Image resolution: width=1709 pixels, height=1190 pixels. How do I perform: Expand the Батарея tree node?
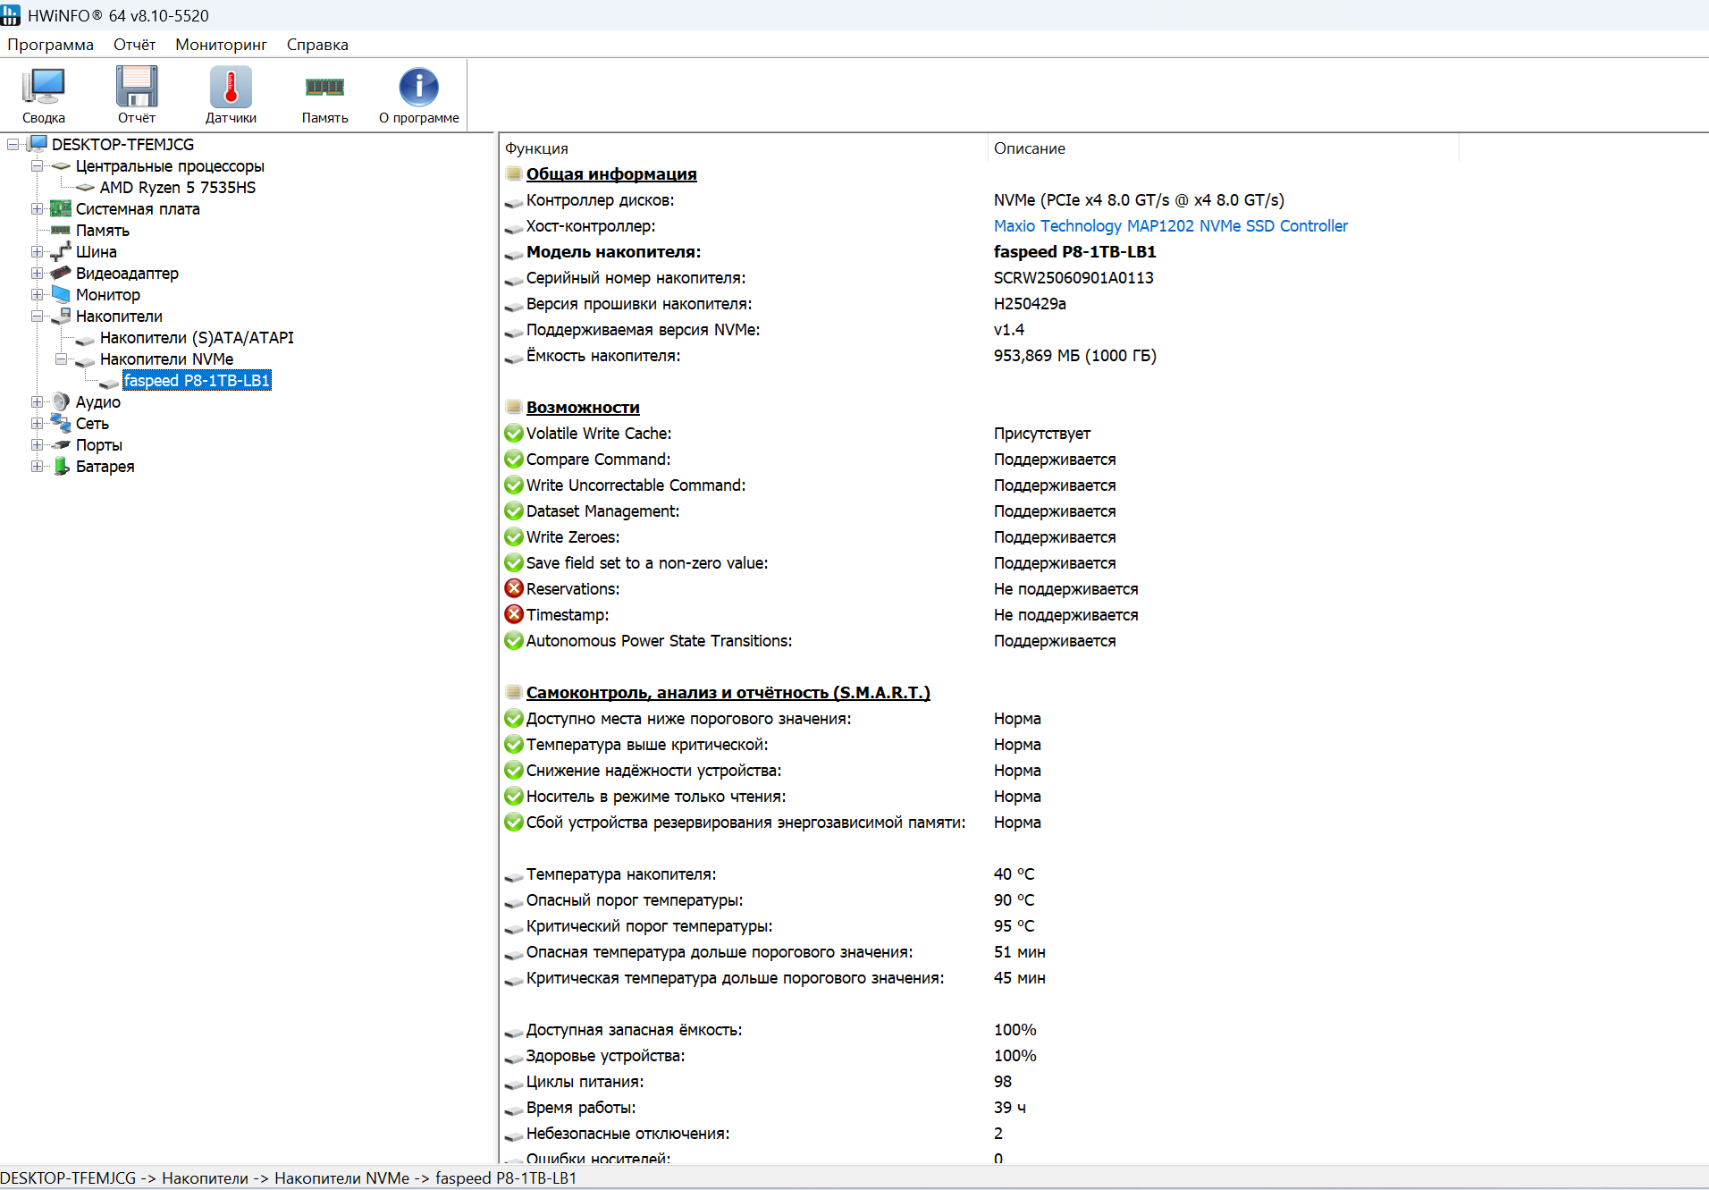pos(37,466)
